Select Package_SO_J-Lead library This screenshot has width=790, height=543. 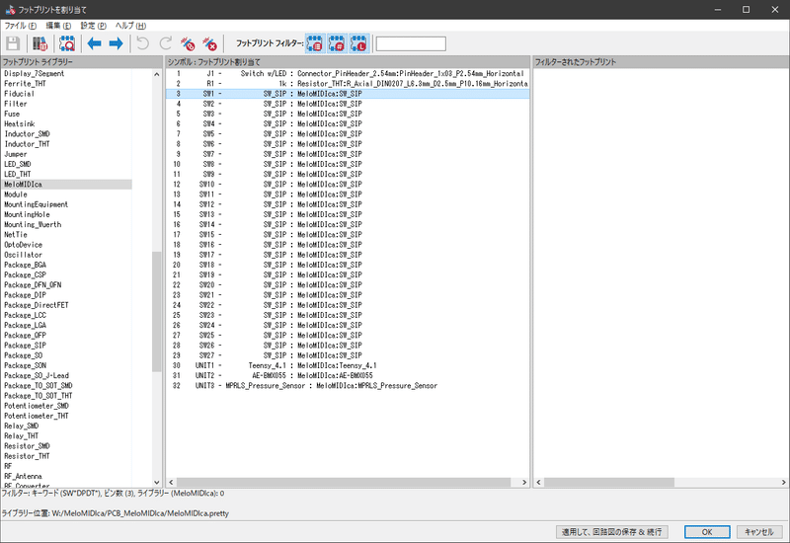click(37, 376)
